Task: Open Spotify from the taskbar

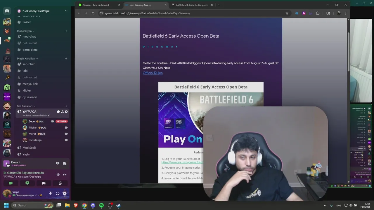Action: coord(101,205)
